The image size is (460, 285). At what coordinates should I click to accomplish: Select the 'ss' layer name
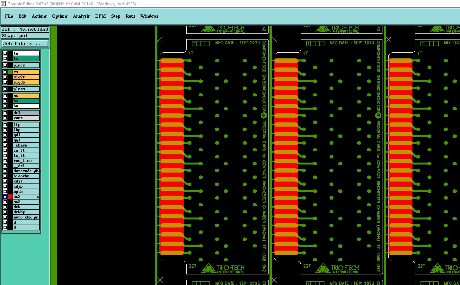pyautogui.click(x=26, y=96)
